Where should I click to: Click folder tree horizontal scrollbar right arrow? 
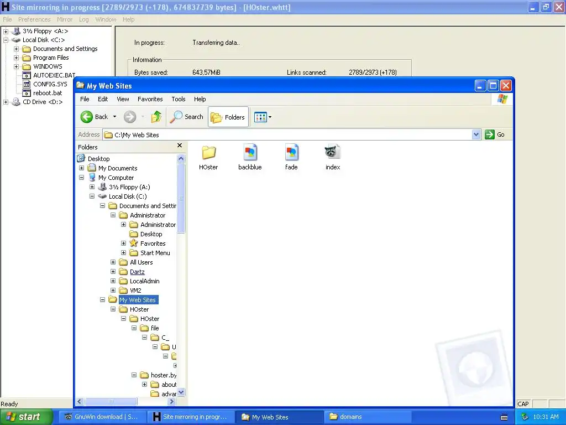(x=172, y=402)
